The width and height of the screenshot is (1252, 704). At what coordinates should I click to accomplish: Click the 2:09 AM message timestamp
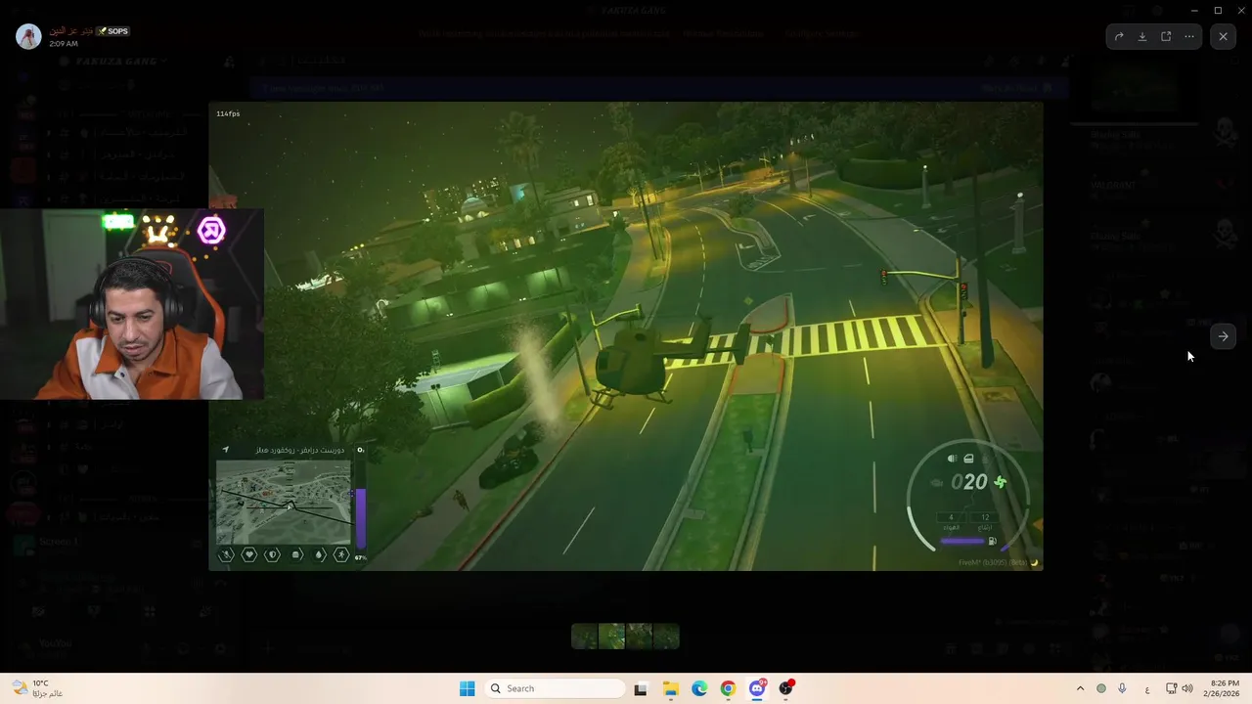click(x=64, y=44)
